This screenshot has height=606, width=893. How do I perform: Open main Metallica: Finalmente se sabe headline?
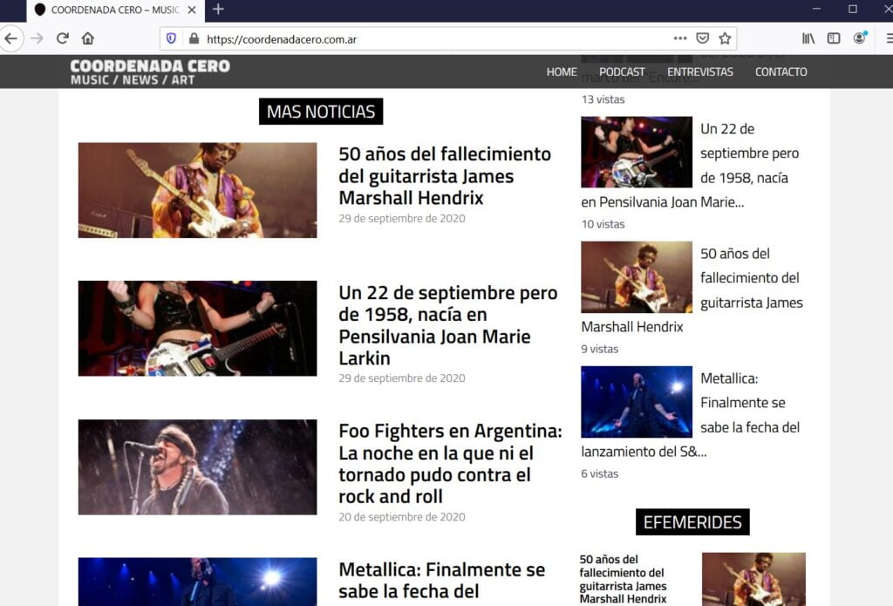tap(442, 581)
